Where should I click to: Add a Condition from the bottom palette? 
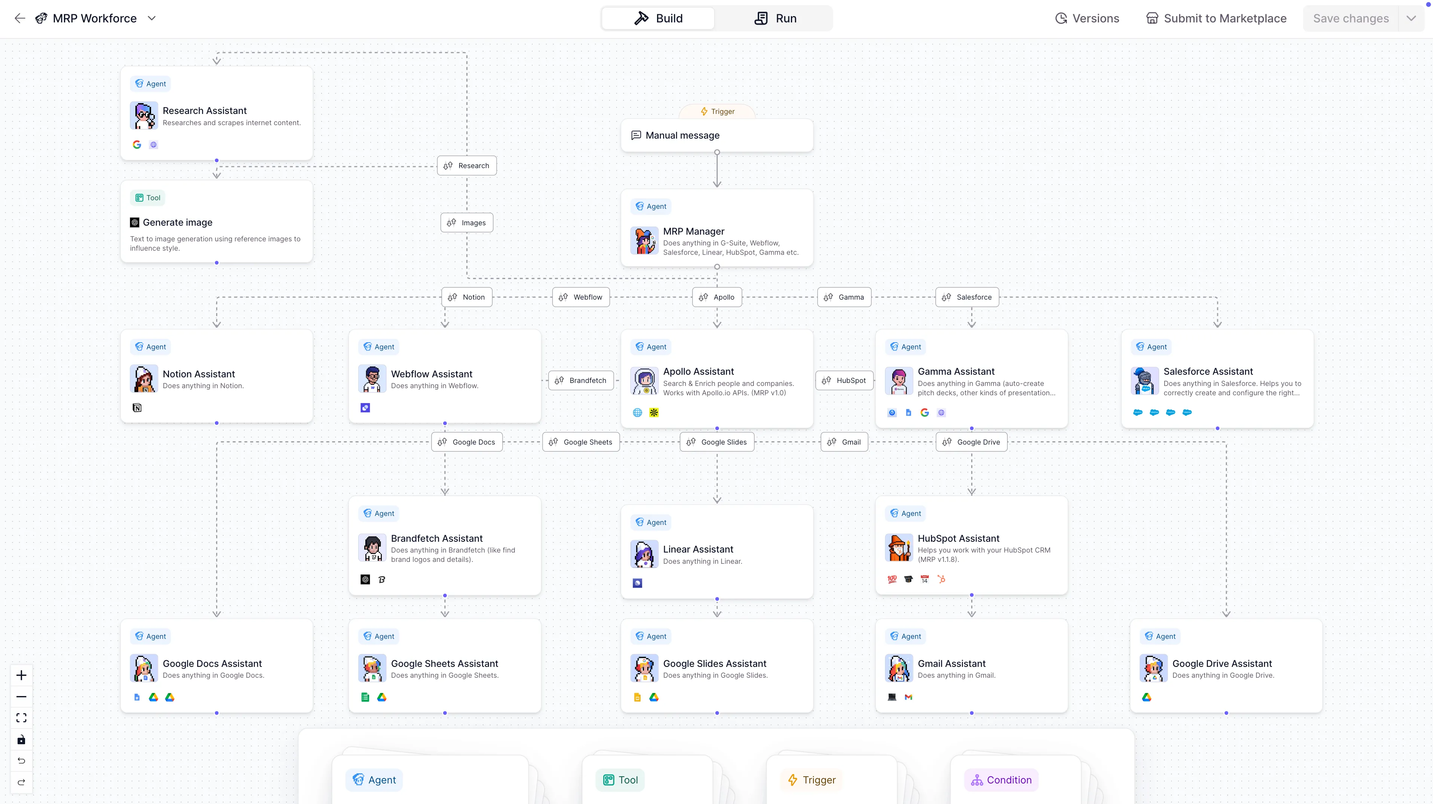coord(1001,780)
